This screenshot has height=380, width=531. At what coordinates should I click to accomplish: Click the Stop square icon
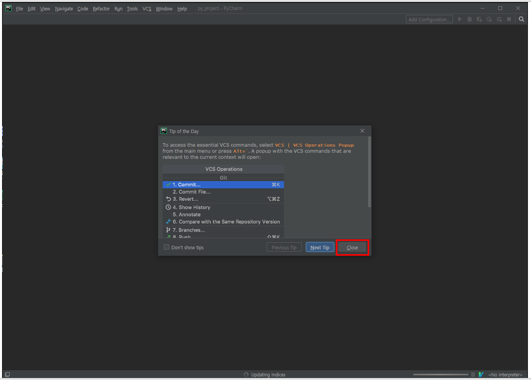point(509,19)
